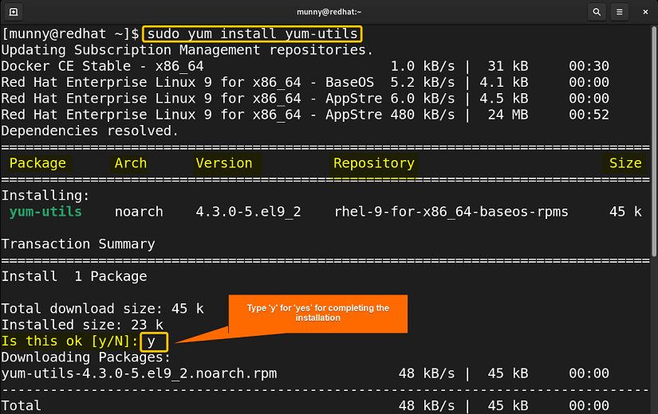The width and height of the screenshot is (658, 414).
Task: Click the 'Arch' column header
Action: [131, 163]
